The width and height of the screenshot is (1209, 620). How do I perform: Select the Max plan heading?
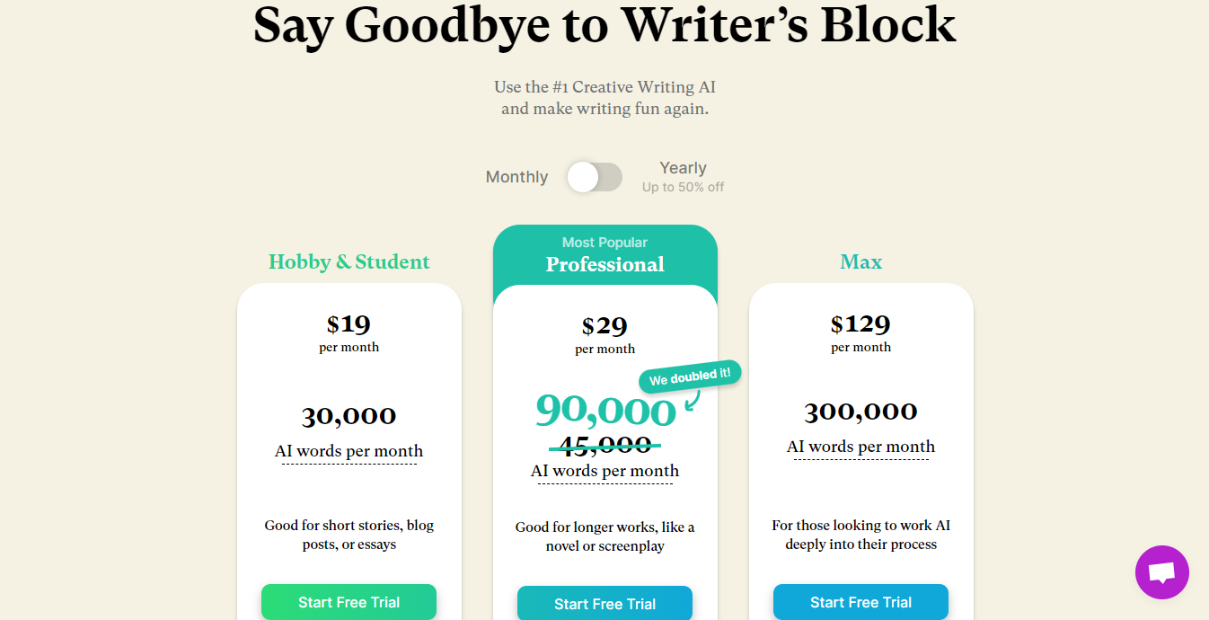861,261
